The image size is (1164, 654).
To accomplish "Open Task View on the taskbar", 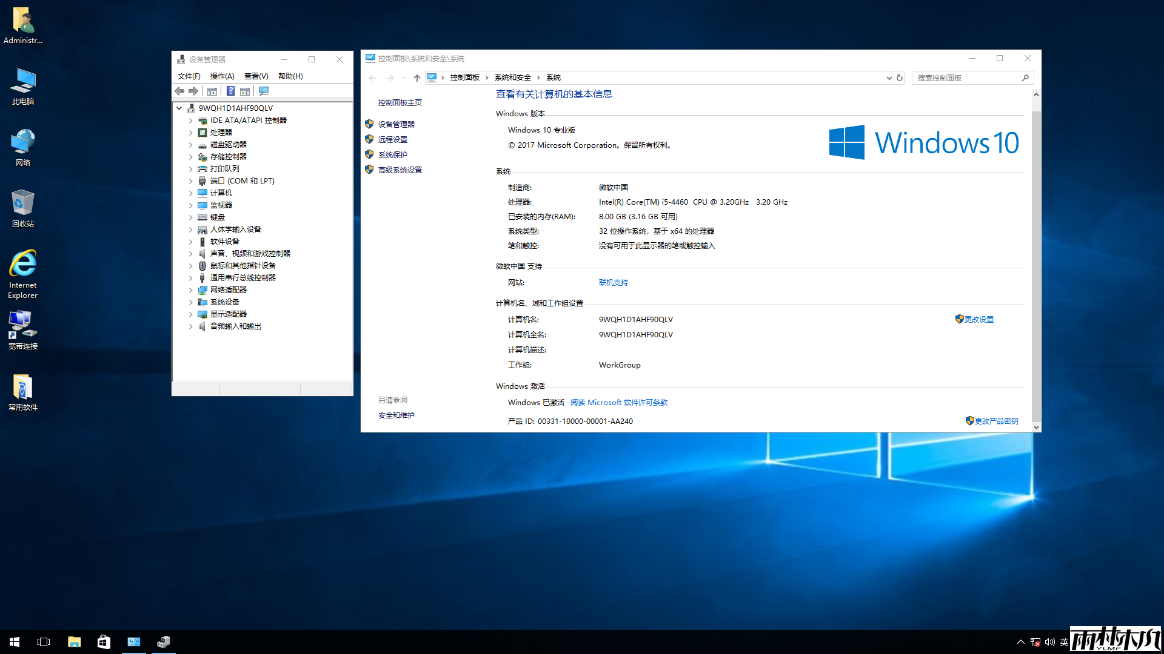I will pyautogui.click(x=43, y=641).
